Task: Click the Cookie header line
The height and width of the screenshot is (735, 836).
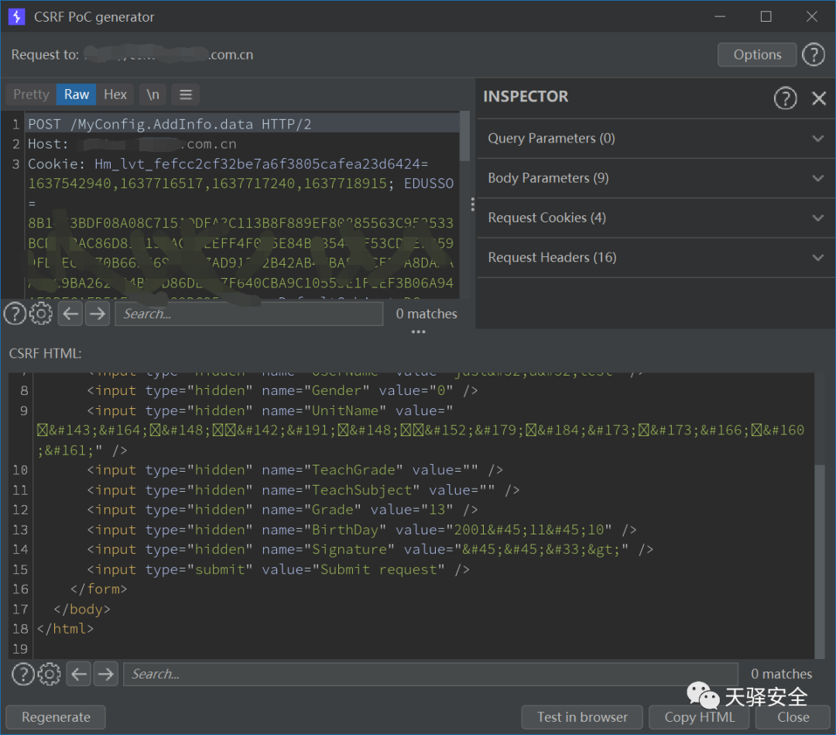Action: point(228,163)
